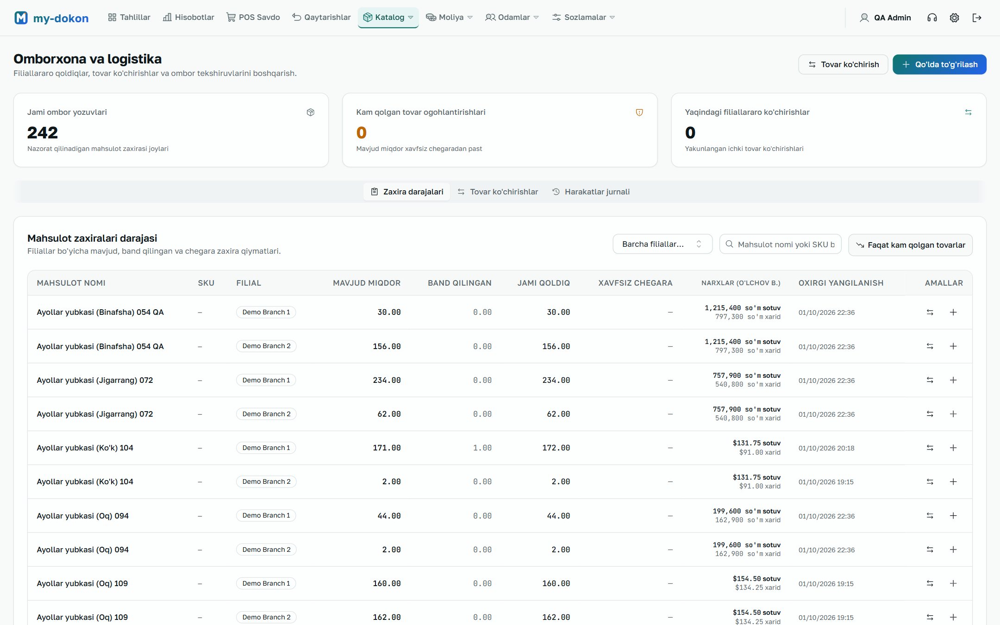Click transfer icon for Binafsha 054 QA Branch 2
Screen dimensions: 1000x625
930,346
